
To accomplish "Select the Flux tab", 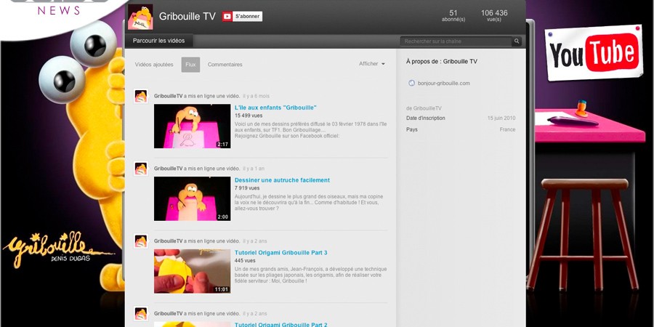I will pyautogui.click(x=190, y=65).
